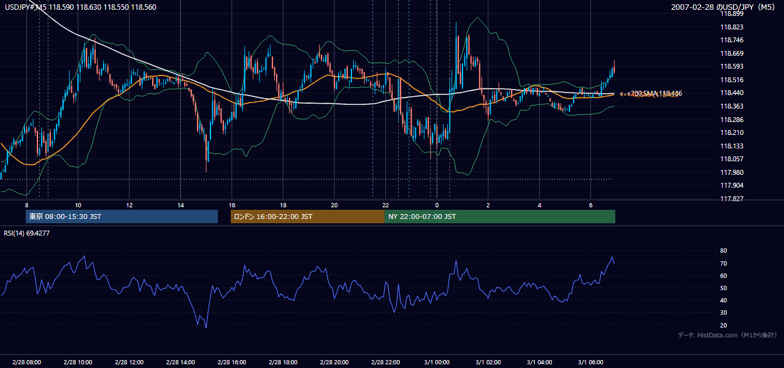Screen dimensions: 784x368
Task: Select the NY 22:00-07:00 JST session bar
Action: coord(500,217)
